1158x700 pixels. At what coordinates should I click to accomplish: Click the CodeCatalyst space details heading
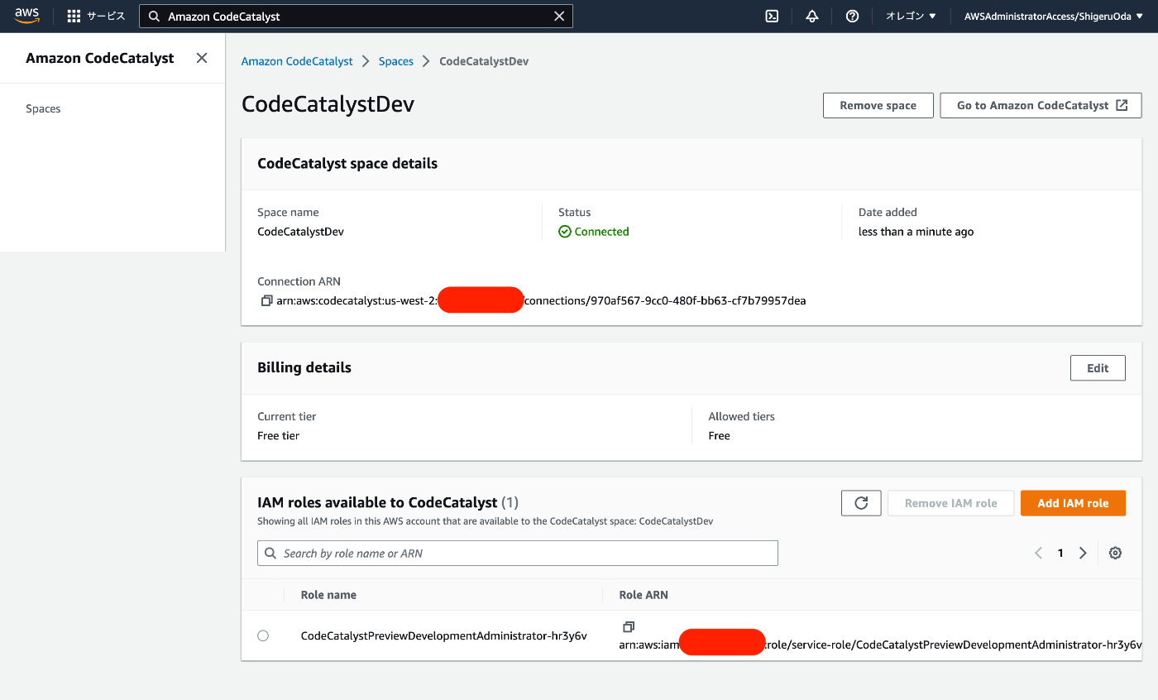point(347,163)
